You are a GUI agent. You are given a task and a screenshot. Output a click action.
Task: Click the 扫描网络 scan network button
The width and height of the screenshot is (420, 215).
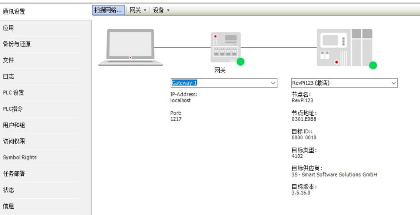(x=108, y=10)
